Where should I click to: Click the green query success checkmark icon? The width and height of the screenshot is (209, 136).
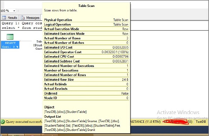pos(3,122)
